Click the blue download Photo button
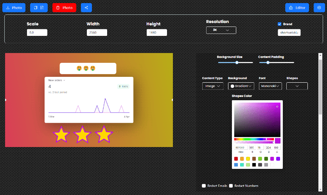 (14, 8)
